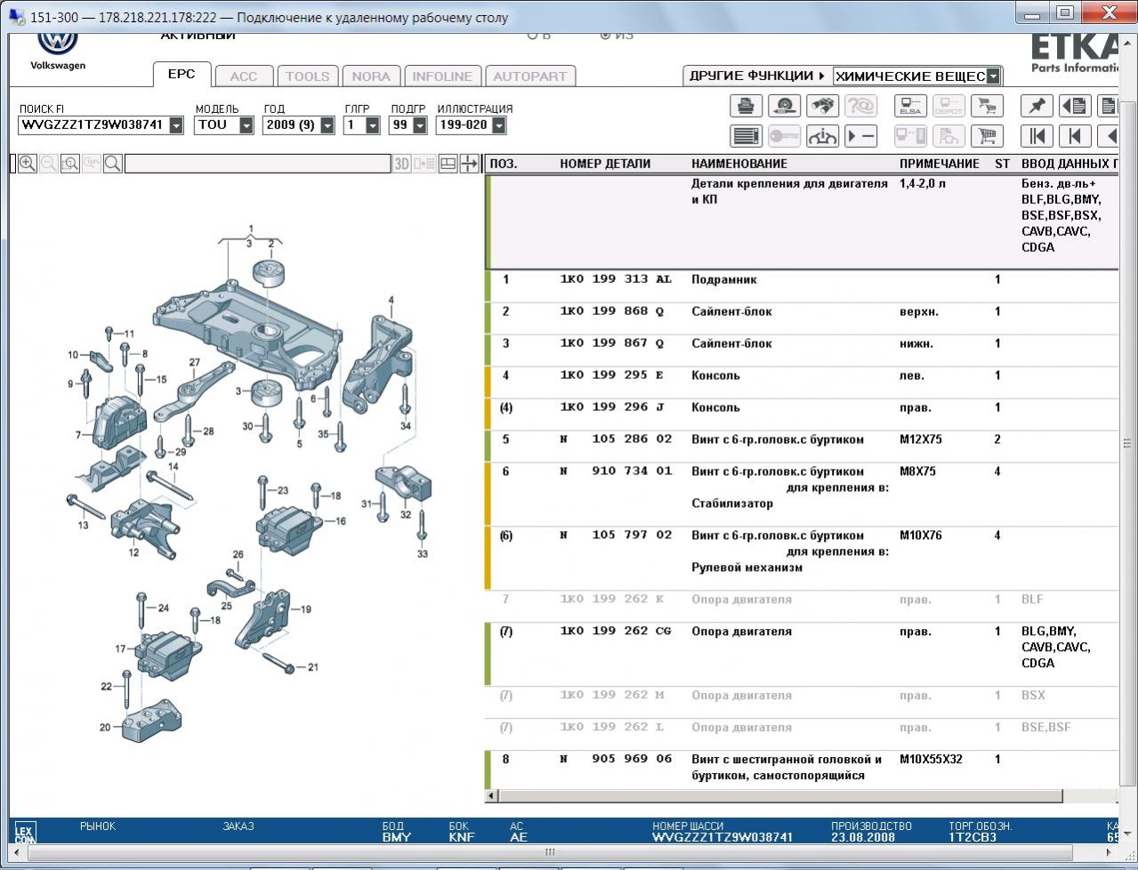Image resolution: width=1138 pixels, height=870 pixels.
Task: Switch to the TOOLS tab
Action: click(x=307, y=77)
